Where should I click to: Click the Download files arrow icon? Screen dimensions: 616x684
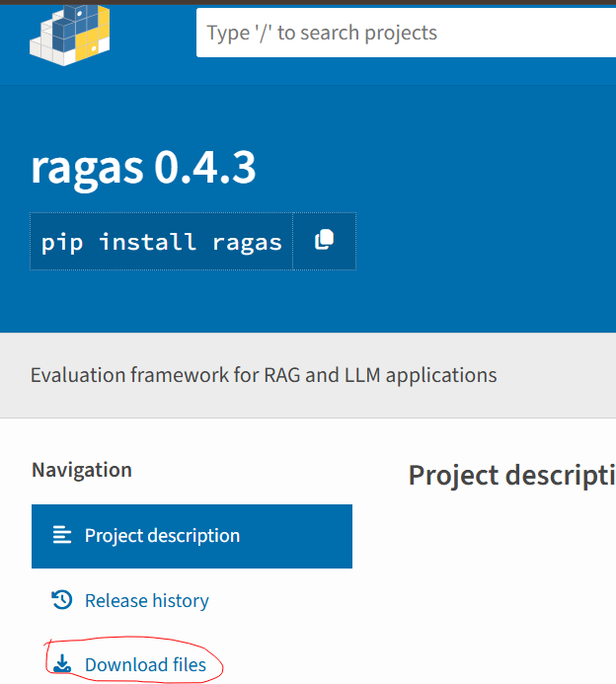pos(62,663)
